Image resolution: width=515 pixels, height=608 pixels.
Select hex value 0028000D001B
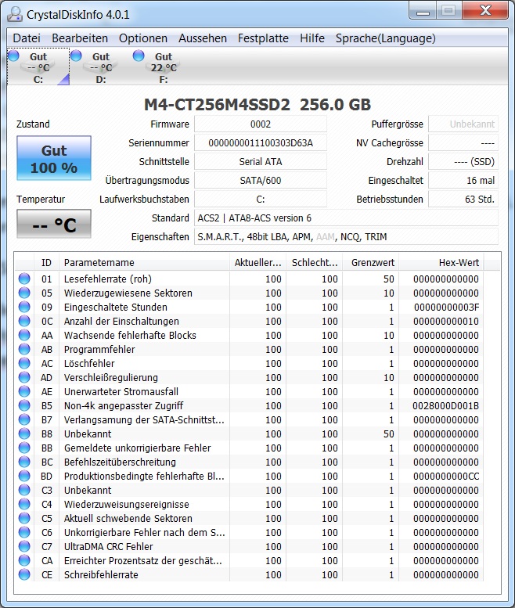(x=445, y=405)
